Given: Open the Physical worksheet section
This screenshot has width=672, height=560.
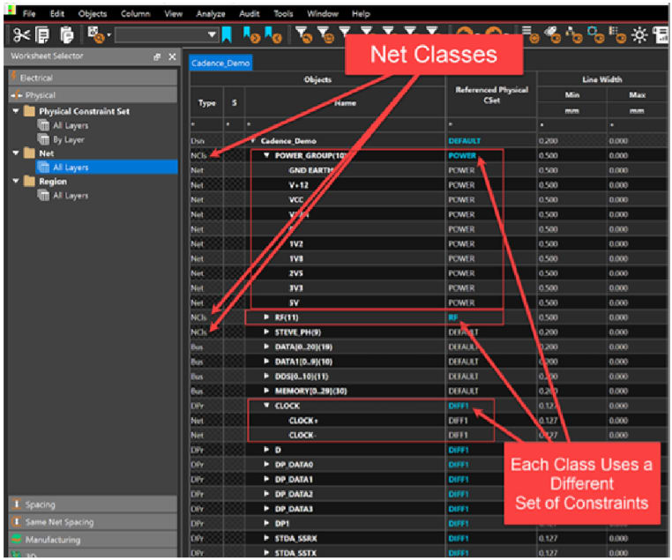Looking at the screenshot, I should tap(93, 94).
